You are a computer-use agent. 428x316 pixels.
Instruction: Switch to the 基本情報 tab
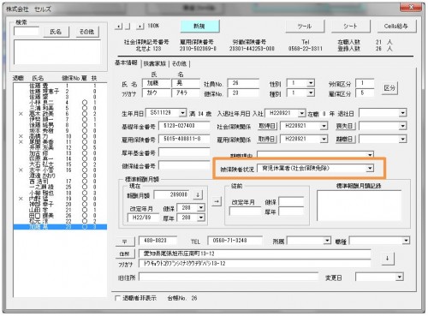127,63
